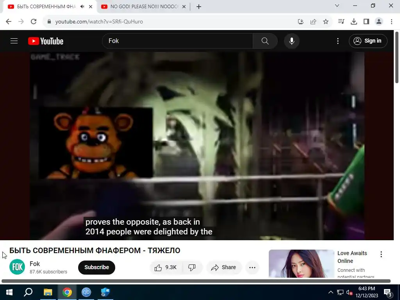
Task: Click the vertical page scrollbar thumb
Action: (x=397, y=57)
